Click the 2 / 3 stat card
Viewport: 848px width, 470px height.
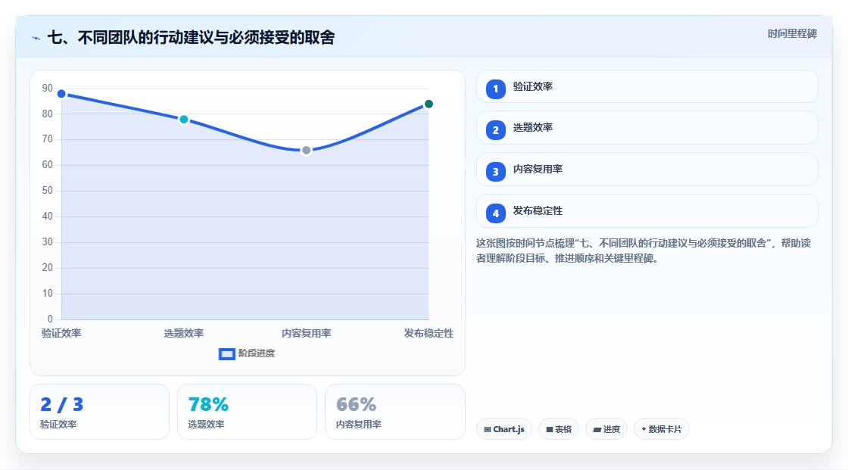tap(99, 412)
